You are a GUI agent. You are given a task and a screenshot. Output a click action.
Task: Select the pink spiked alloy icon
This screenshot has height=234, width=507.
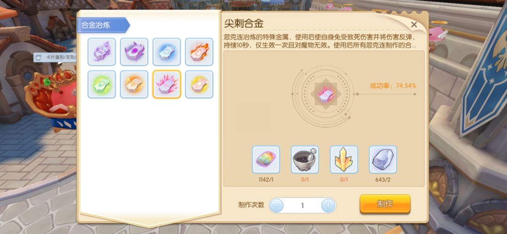point(167,85)
